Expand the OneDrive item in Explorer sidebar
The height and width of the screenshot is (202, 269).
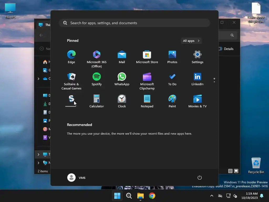click(x=38, y=79)
